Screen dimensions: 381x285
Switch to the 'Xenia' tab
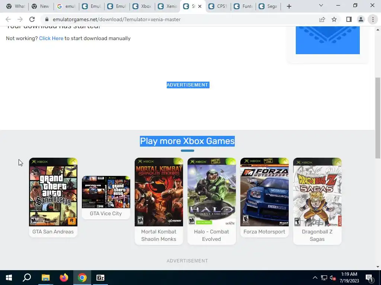pyautogui.click(x=167, y=6)
